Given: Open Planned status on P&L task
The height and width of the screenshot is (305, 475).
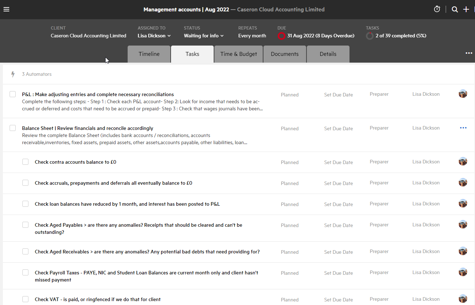Looking at the screenshot, I should click(x=290, y=95).
